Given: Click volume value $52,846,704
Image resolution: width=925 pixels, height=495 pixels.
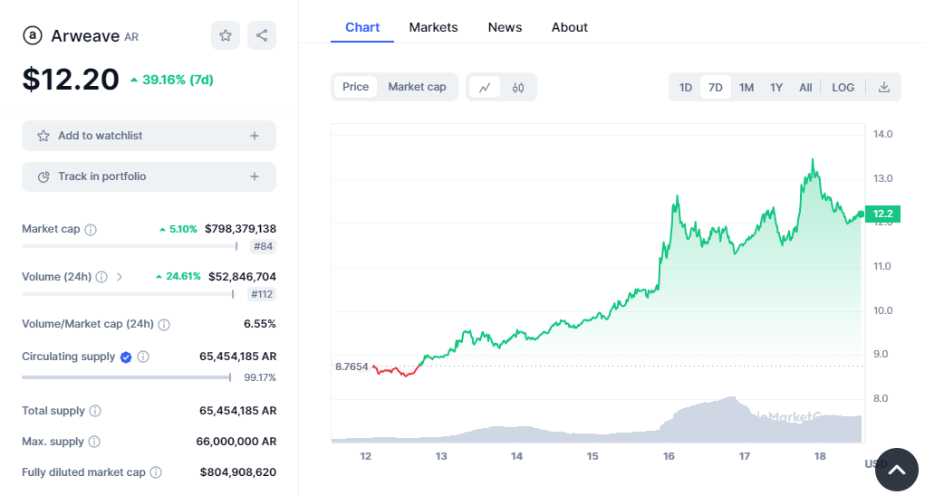Looking at the screenshot, I should (x=242, y=276).
